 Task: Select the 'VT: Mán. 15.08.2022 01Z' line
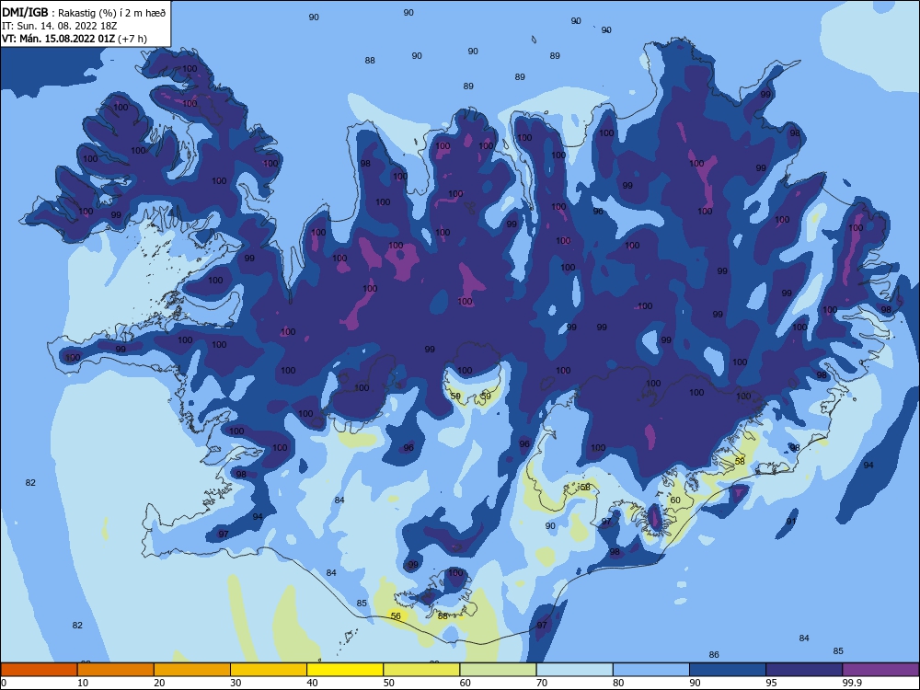pyautogui.click(x=59, y=39)
